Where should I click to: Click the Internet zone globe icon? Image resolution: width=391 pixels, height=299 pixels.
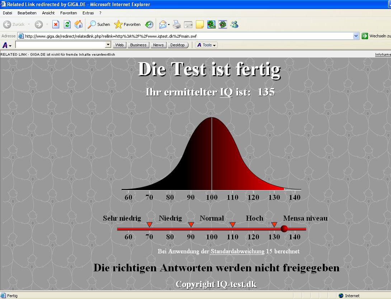click(x=341, y=296)
